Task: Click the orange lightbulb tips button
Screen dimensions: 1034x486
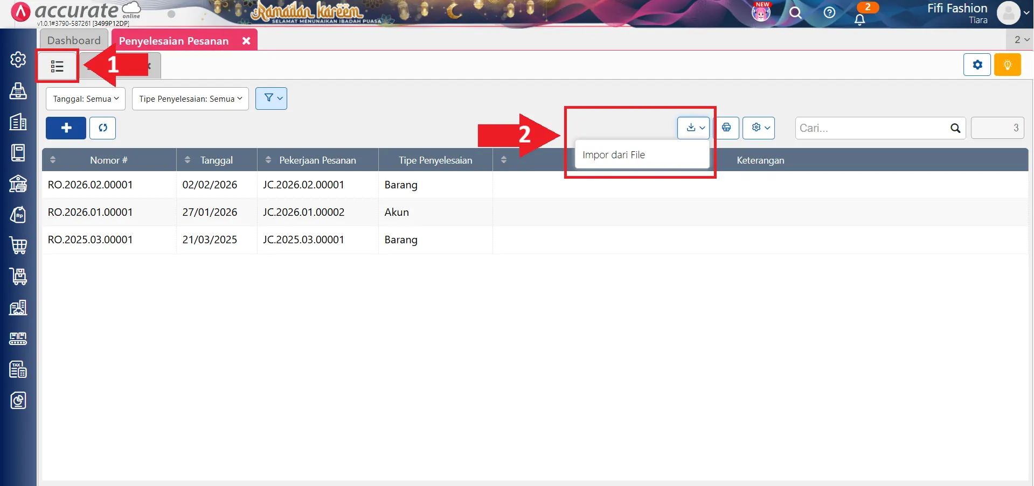Action: point(1007,65)
